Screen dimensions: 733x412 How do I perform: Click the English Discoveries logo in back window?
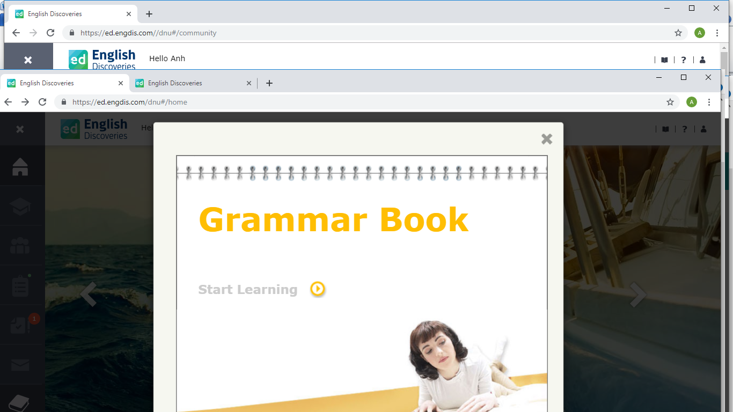102,59
